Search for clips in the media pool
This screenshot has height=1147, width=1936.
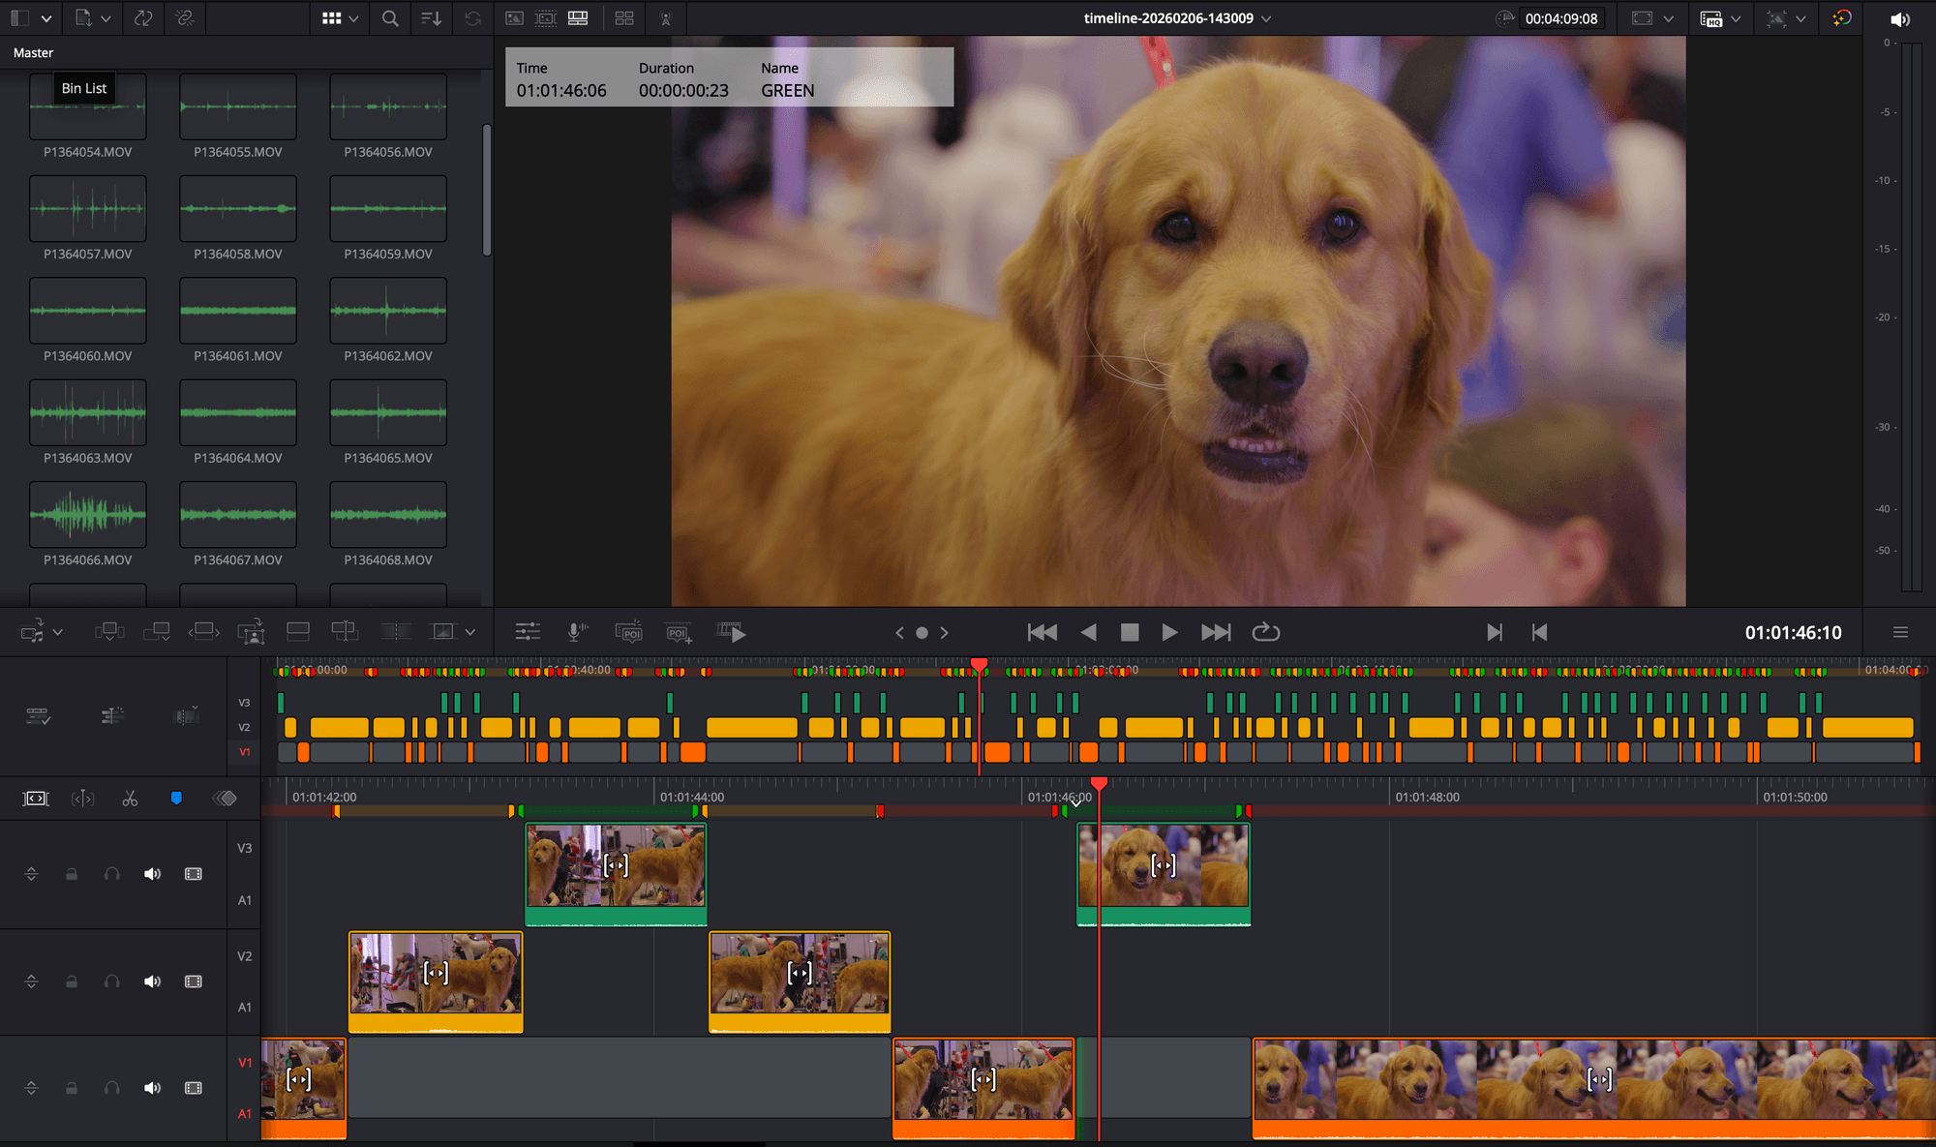pyautogui.click(x=389, y=18)
